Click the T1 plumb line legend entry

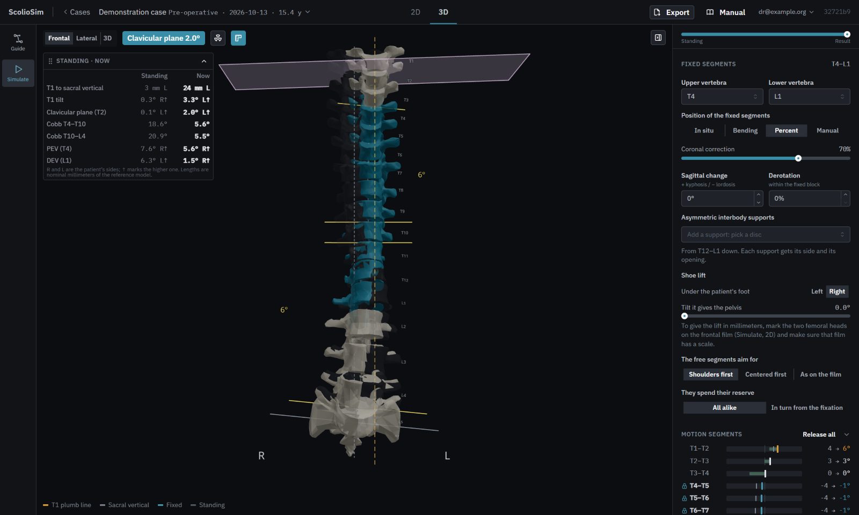pos(67,505)
